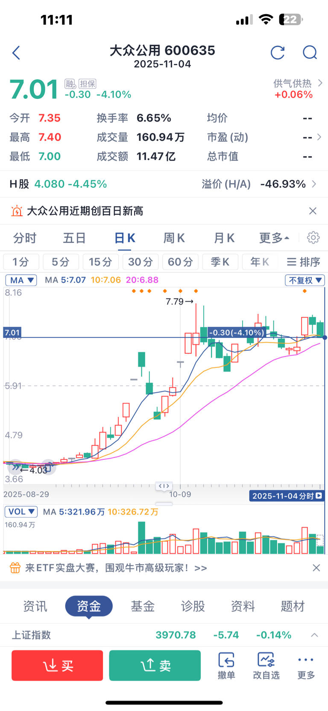328x711 pixels.
Task: Open chart settings gear icon
Action: point(313,238)
